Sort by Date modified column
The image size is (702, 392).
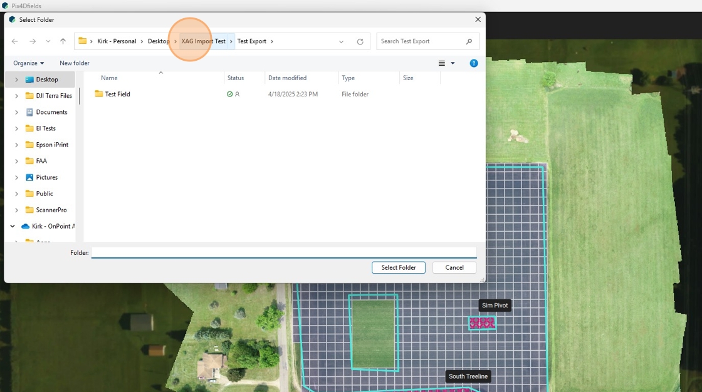click(288, 78)
